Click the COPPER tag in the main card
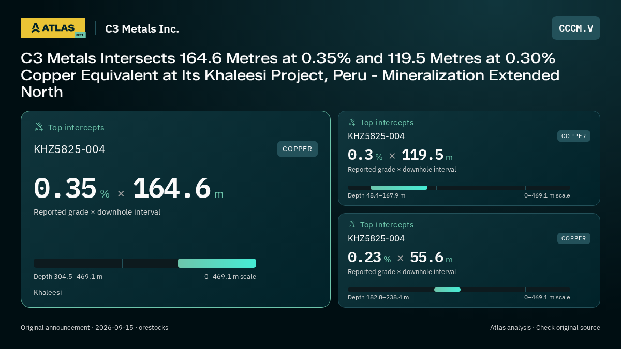 [x=298, y=149]
